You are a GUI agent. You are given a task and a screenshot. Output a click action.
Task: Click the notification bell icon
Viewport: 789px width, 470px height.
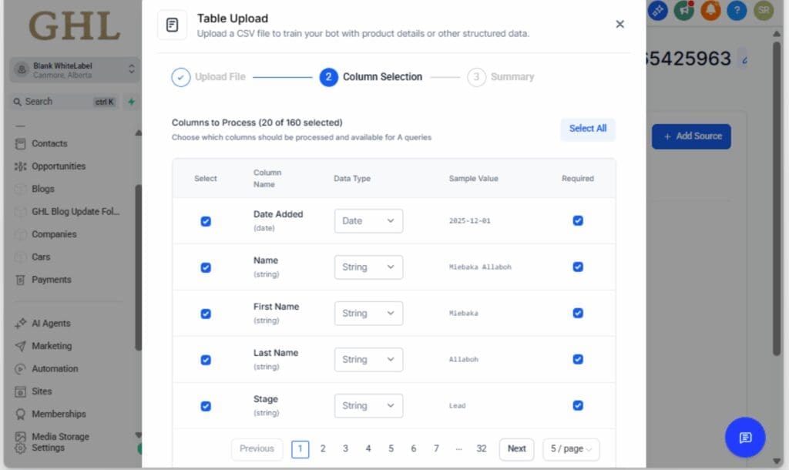pos(710,11)
